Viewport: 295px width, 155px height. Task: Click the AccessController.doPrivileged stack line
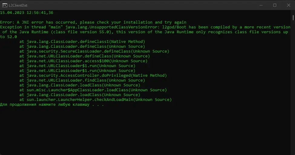[x=93, y=75]
